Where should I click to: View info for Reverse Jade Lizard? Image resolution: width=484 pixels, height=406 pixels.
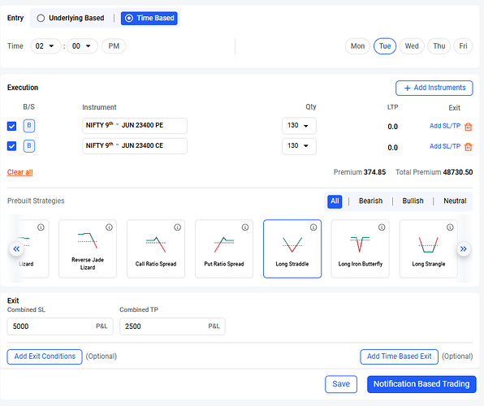(109, 227)
